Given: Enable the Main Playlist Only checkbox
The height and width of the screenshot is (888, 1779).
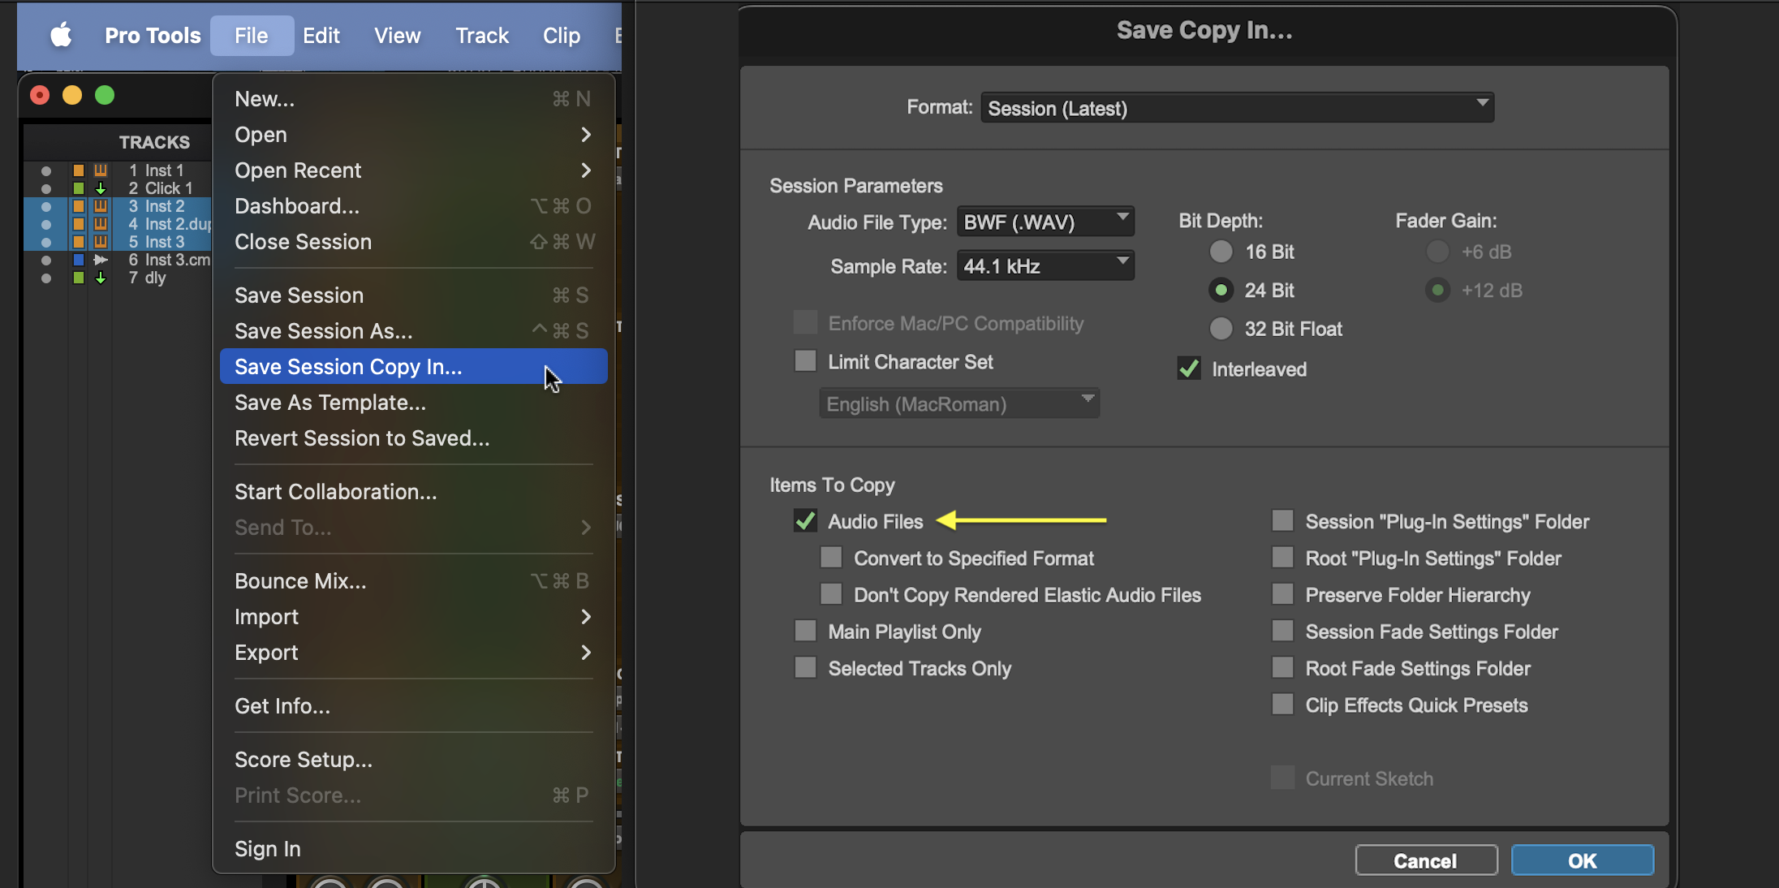Looking at the screenshot, I should 805,631.
